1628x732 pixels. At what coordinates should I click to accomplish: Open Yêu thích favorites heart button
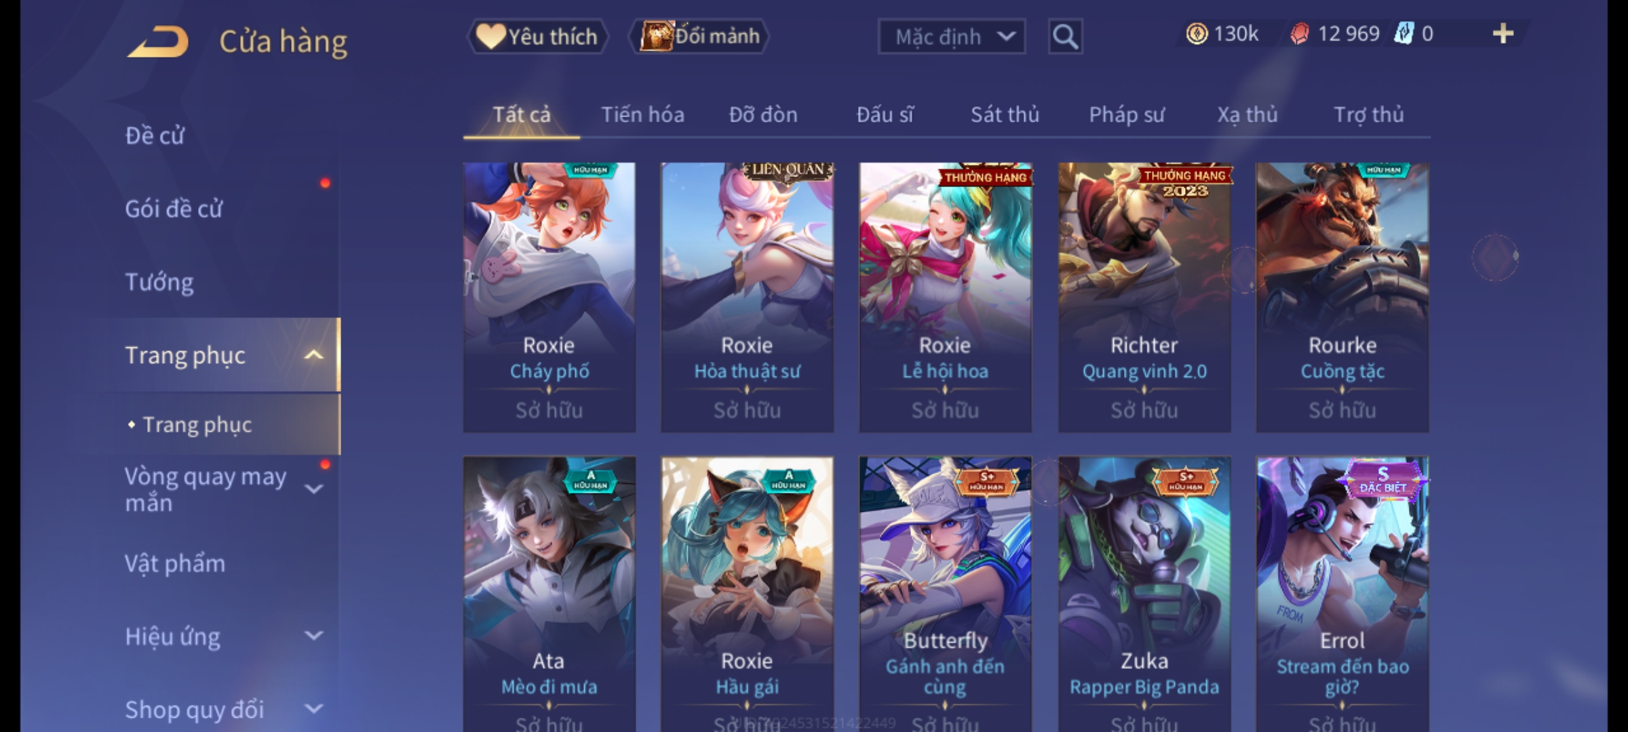537,37
